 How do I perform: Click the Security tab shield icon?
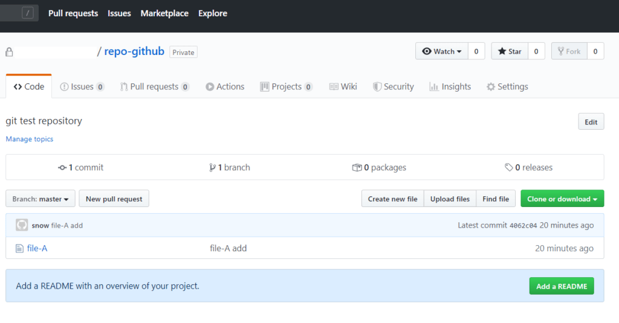coord(377,87)
